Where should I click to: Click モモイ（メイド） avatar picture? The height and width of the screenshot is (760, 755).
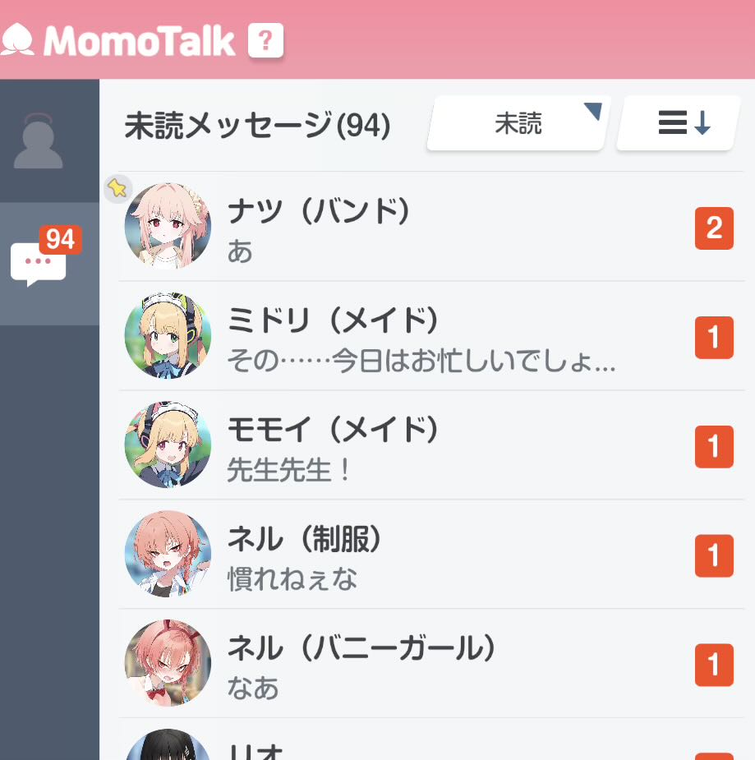pyautogui.click(x=168, y=444)
